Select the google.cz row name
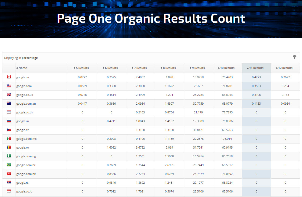The height and width of the screenshot is (197, 302). tap(23, 130)
